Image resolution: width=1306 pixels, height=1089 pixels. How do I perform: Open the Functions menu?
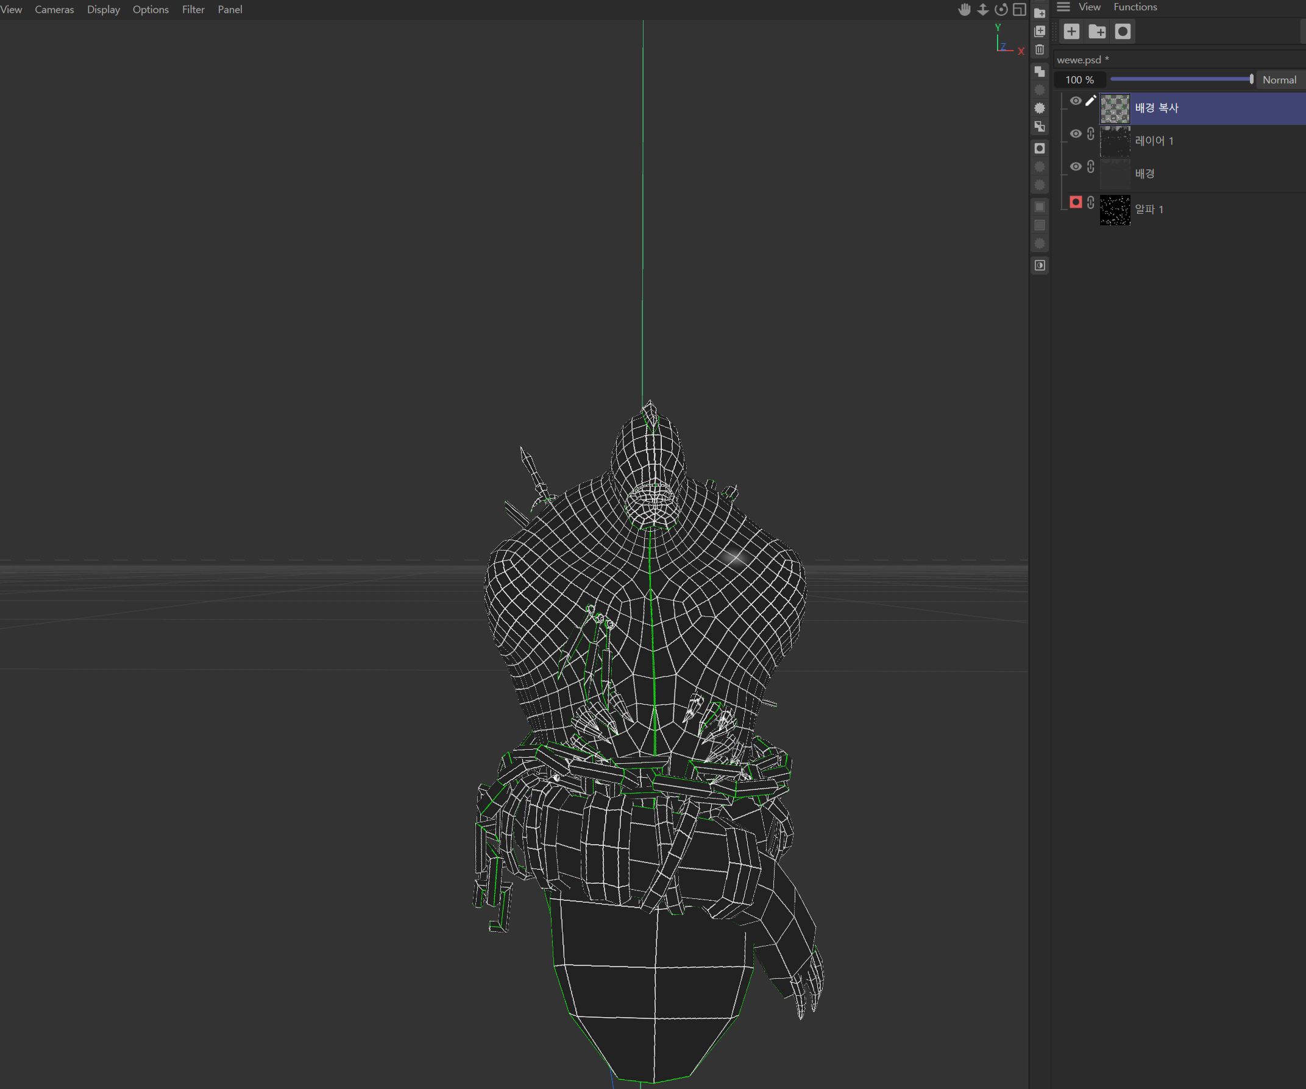tap(1135, 7)
